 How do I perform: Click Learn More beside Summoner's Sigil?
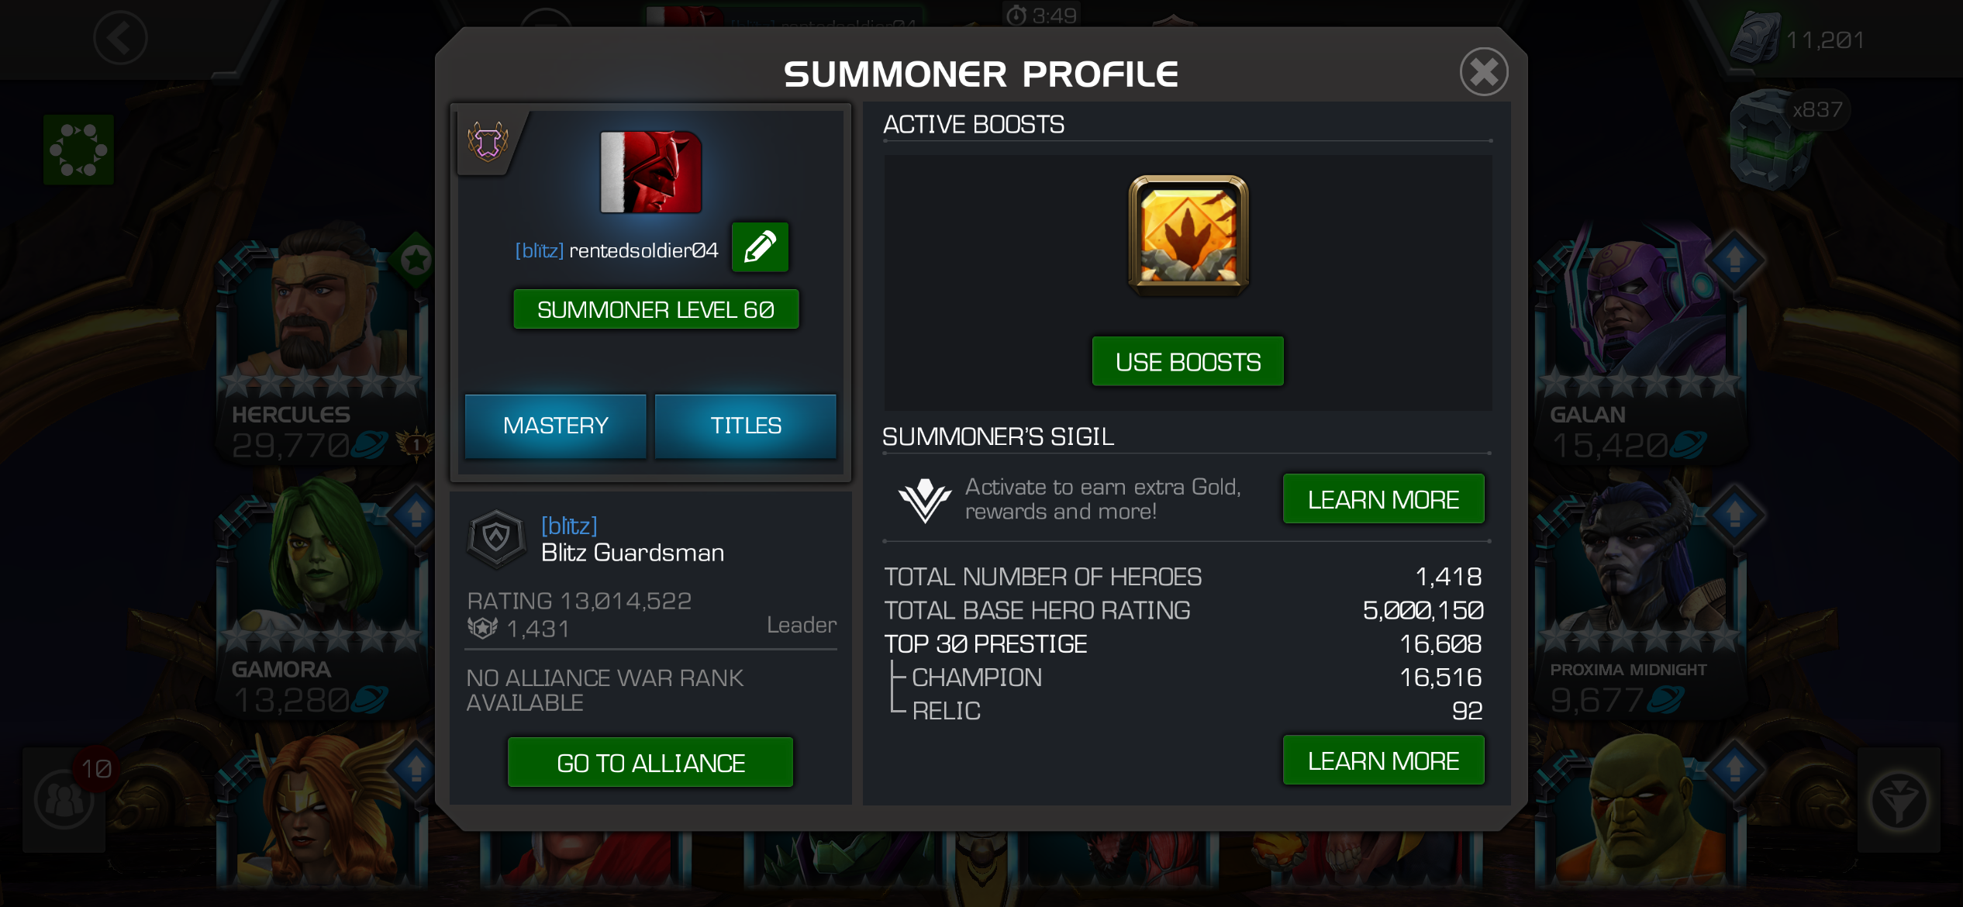(1383, 499)
